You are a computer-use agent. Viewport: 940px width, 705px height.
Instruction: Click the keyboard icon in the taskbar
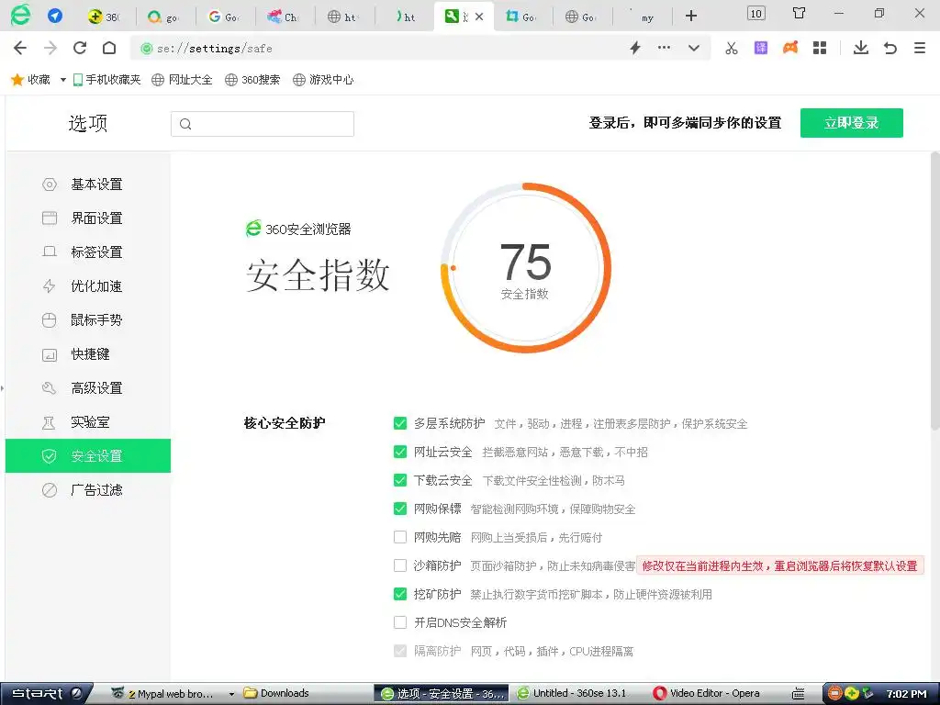[799, 694]
